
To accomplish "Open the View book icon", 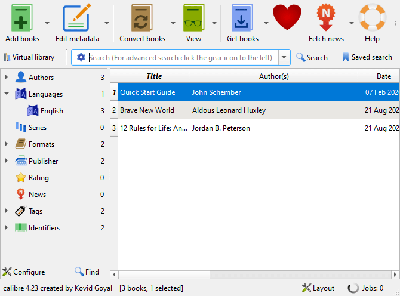I will pyautogui.click(x=193, y=17).
